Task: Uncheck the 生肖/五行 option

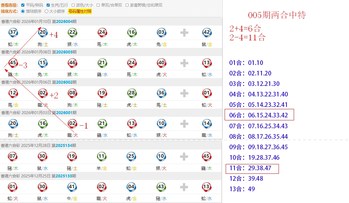Action: [x=48, y=5]
